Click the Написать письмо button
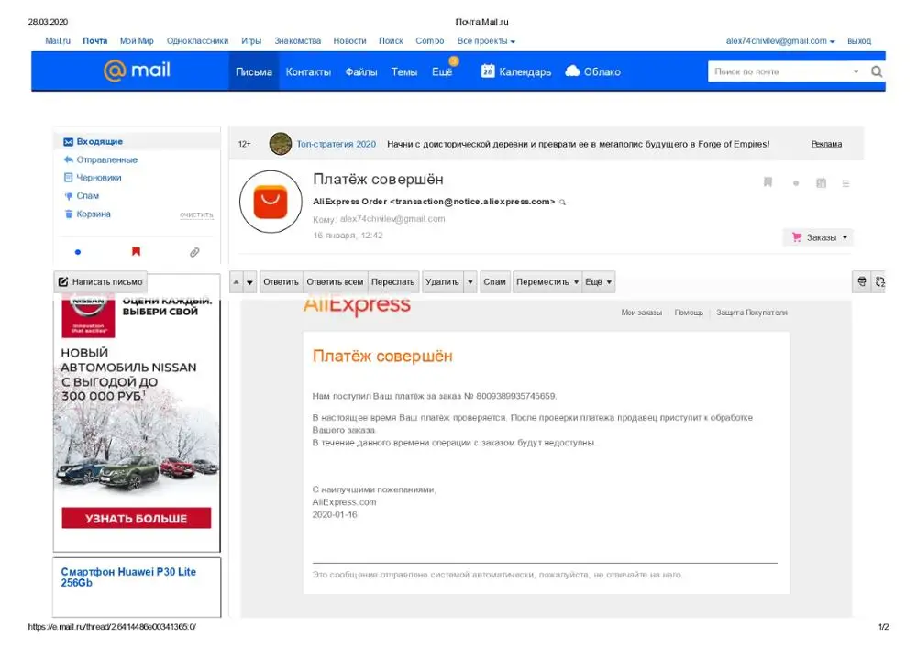The image size is (917, 648). tap(101, 281)
